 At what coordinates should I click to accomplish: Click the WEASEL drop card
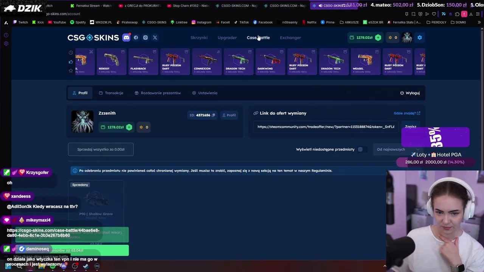(365, 62)
